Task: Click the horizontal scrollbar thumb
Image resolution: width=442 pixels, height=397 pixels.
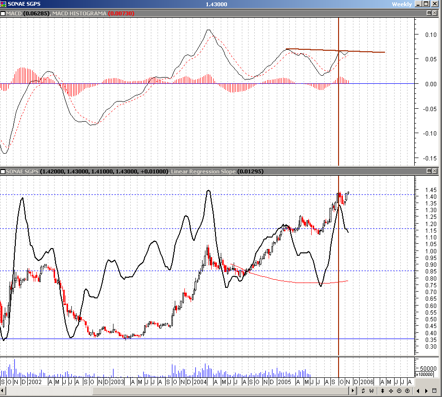Action: (x=221, y=391)
